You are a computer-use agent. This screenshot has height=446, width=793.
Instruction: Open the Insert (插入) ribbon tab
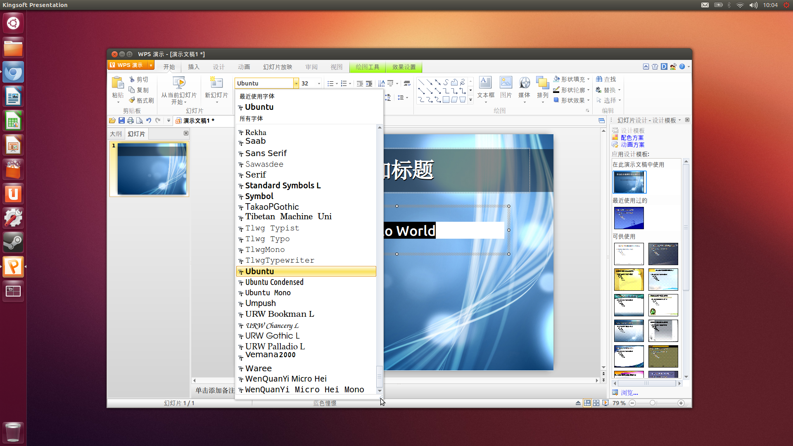pos(193,67)
